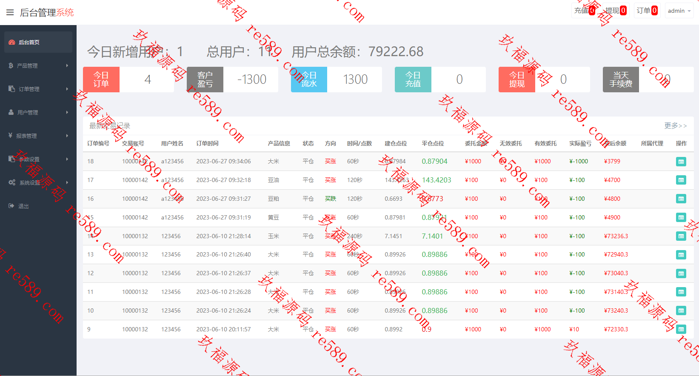Screen dimensions: 699x376
Task: Click 豆油 product in order 17
Action: coord(274,180)
